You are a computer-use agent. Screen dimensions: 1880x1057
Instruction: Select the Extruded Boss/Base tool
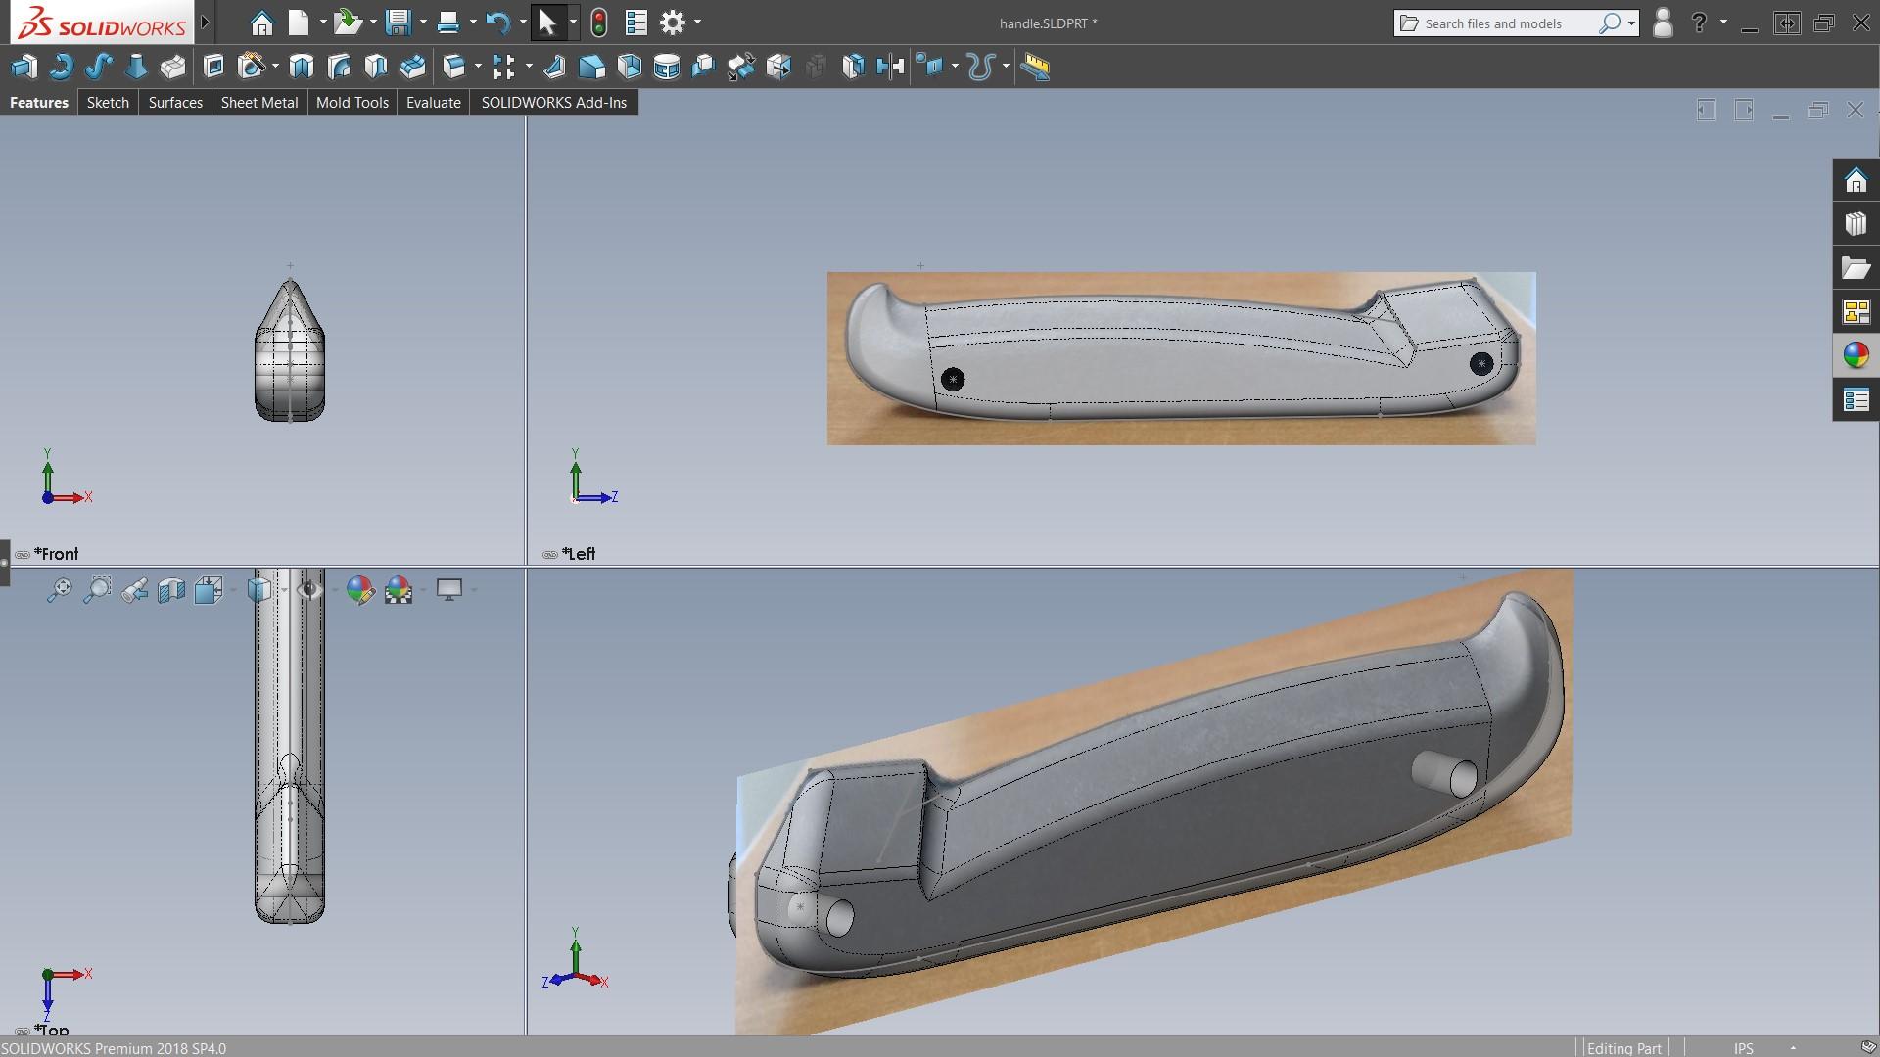click(x=23, y=67)
